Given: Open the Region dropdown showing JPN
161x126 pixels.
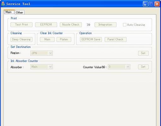Looking at the screenshot, I should (x=42, y=53).
